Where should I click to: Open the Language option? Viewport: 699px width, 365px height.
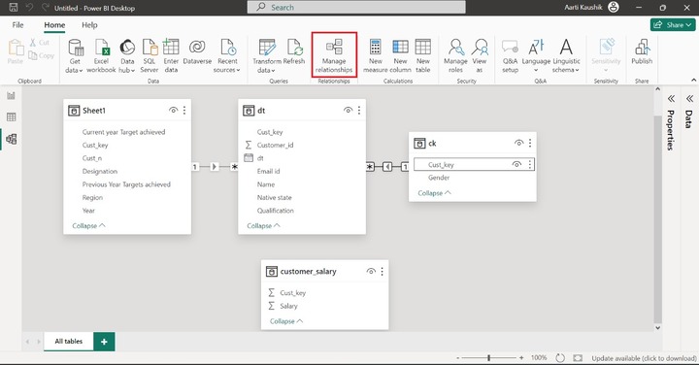[536, 56]
